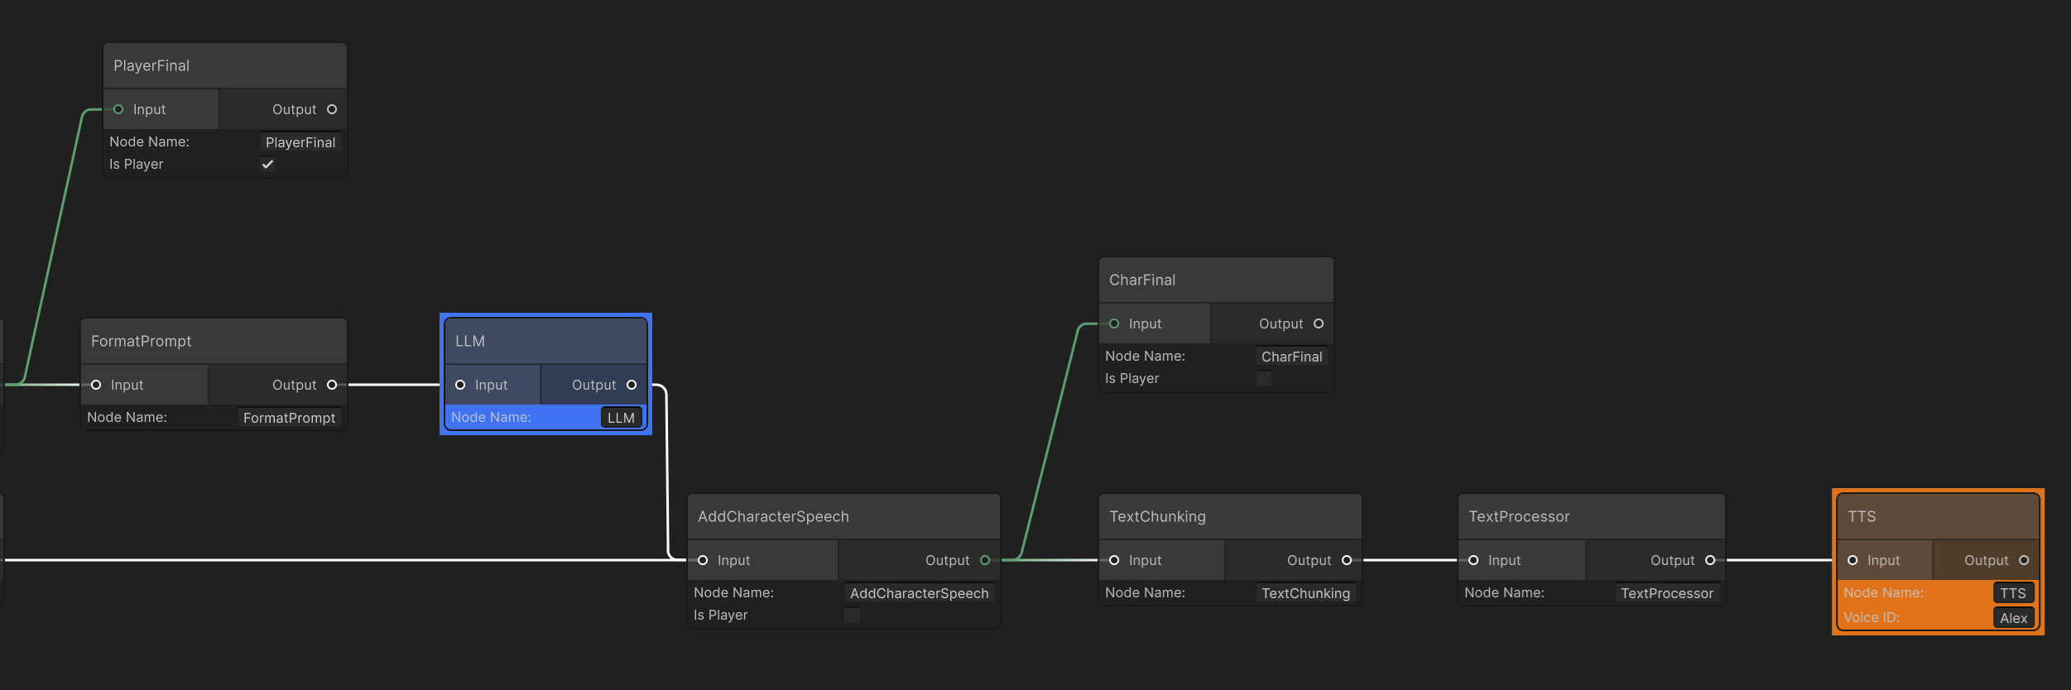Click the FormatPrompt node output port
This screenshot has width=2071, height=690.
tap(332, 385)
